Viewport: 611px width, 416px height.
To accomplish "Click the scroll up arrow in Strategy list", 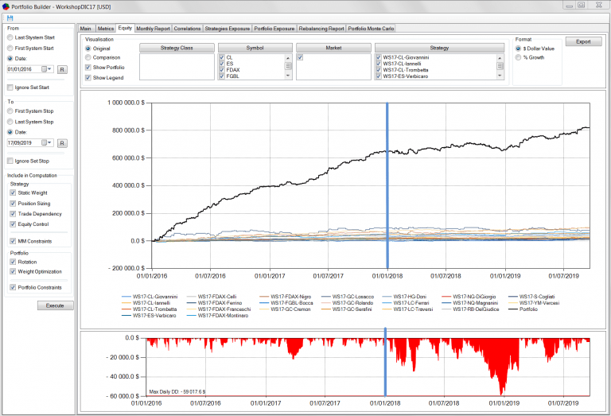I will (x=500, y=57).
